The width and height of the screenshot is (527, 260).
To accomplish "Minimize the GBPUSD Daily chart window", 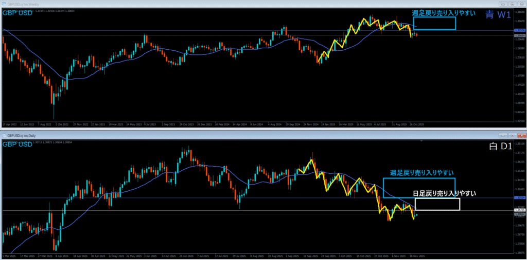I will (x=503, y=135).
